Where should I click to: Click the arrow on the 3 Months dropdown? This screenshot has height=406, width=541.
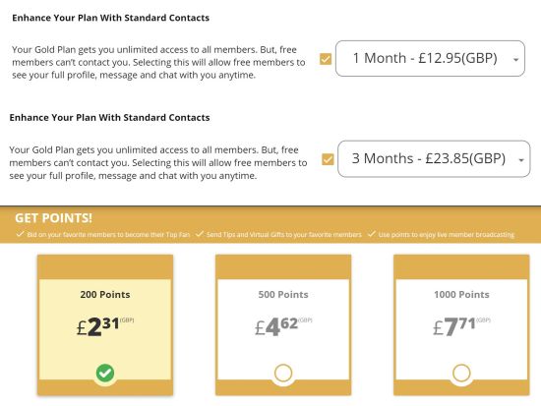[x=521, y=160]
